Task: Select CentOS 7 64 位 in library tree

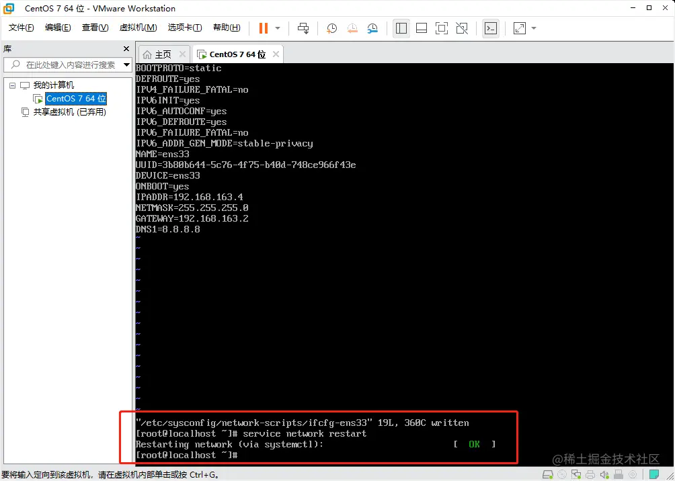Action: (x=76, y=99)
